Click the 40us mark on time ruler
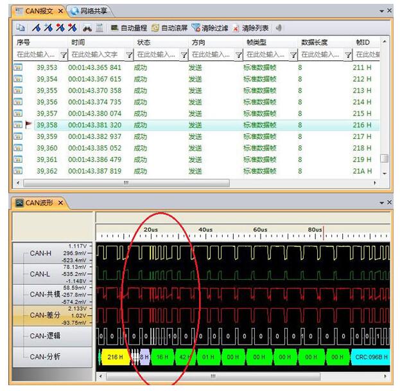The width and height of the screenshot is (400, 391). 205,230
